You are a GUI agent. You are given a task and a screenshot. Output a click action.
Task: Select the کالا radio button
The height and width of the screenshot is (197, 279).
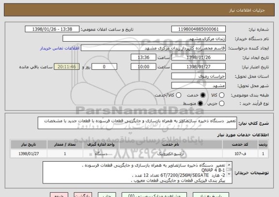(221, 95)
